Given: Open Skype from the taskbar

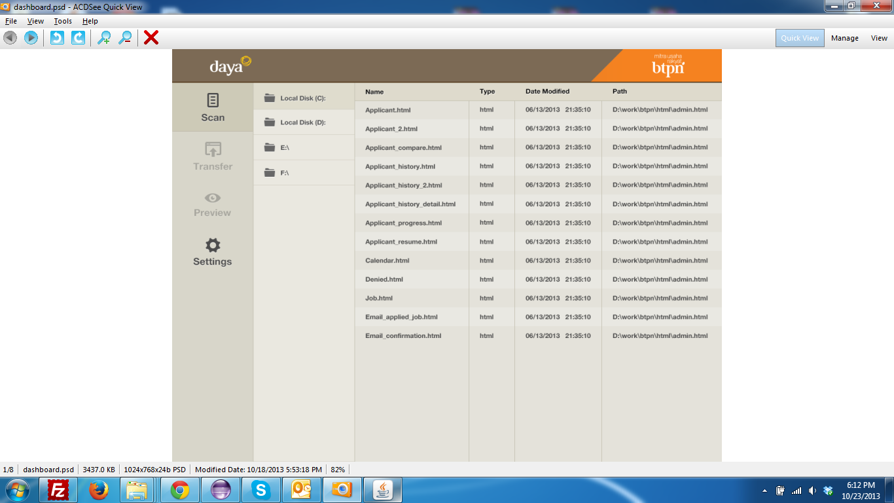Looking at the screenshot, I should point(261,490).
